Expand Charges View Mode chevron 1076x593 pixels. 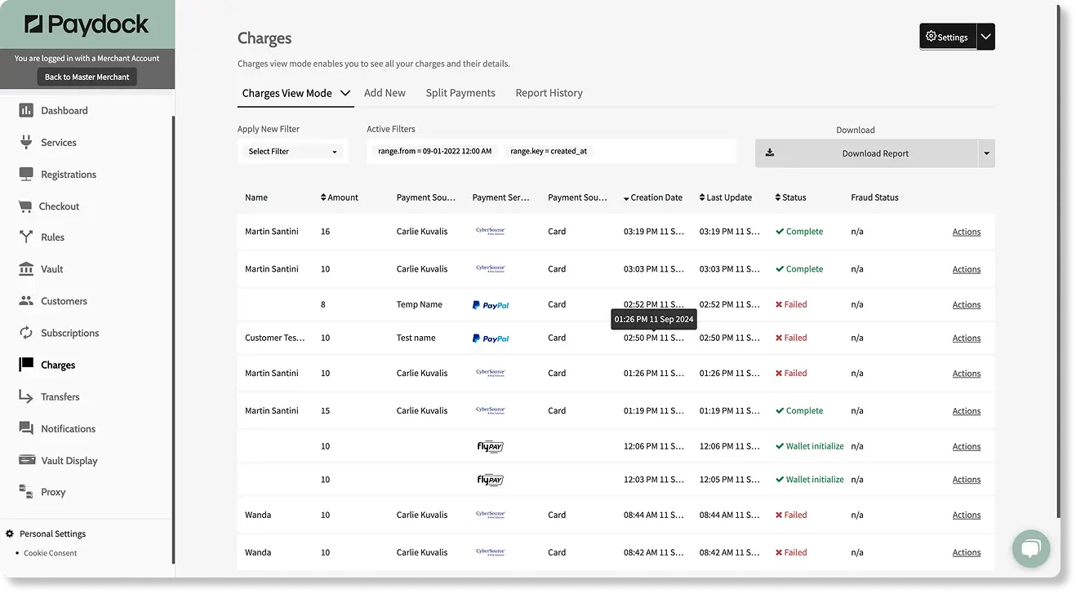pyautogui.click(x=345, y=93)
